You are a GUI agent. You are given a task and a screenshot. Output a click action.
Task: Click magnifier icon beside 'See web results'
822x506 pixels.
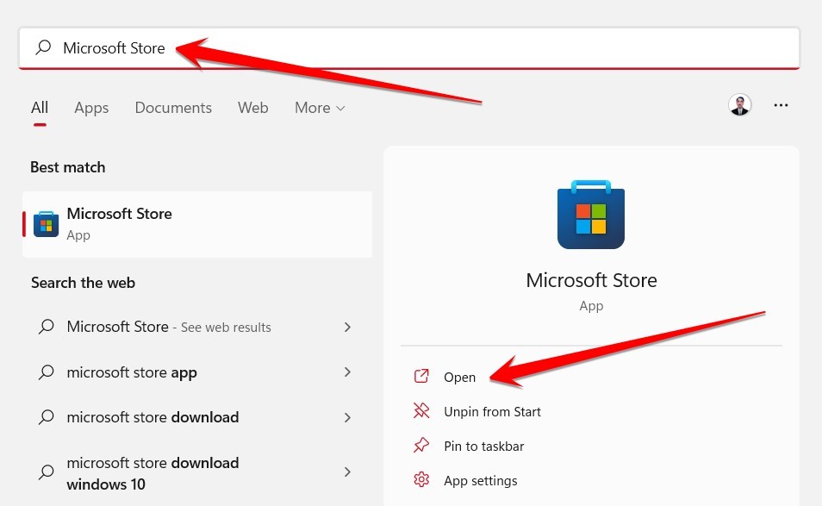point(47,327)
